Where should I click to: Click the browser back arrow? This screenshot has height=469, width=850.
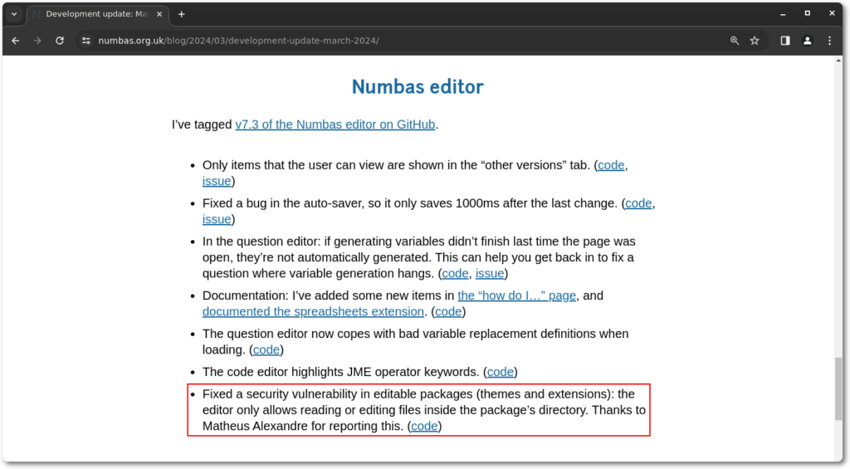tap(15, 41)
